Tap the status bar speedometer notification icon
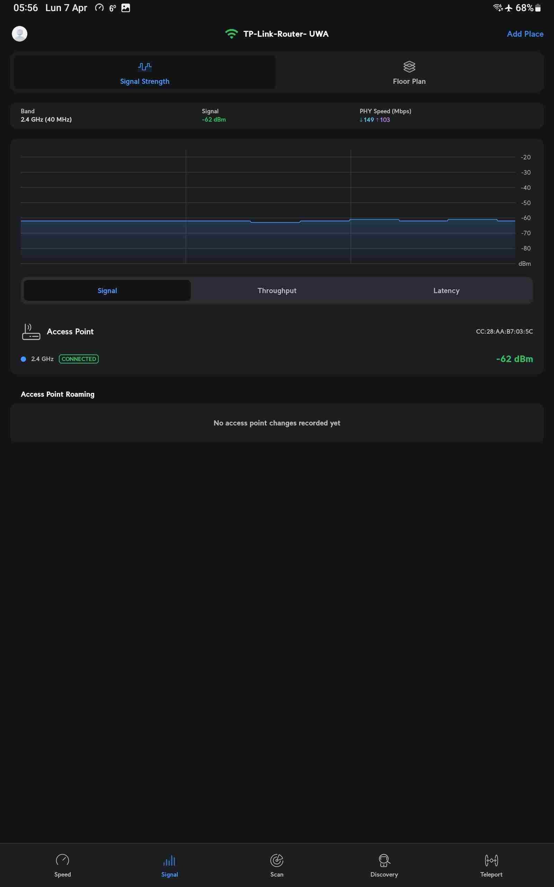554x887 pixels. click(x=99, y=8)
